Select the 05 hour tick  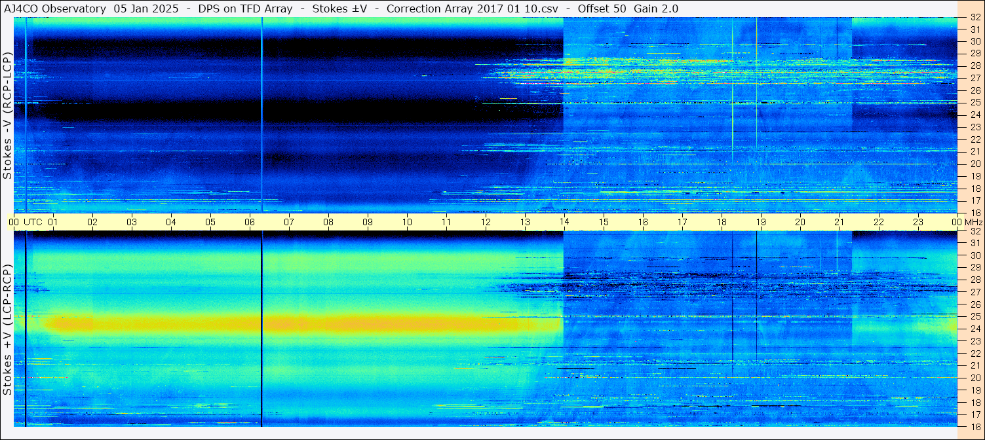click(x=210, y=222)
